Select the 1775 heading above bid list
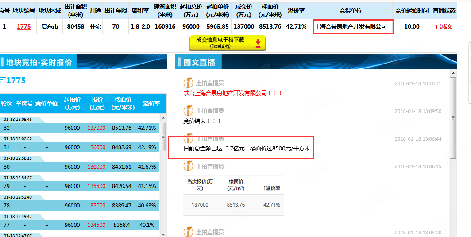 (x=16, y=80)
